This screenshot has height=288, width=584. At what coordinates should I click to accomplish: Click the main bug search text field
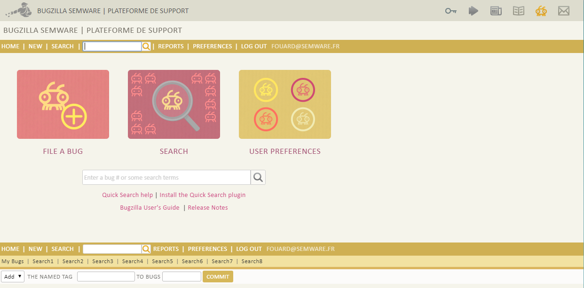166,177
